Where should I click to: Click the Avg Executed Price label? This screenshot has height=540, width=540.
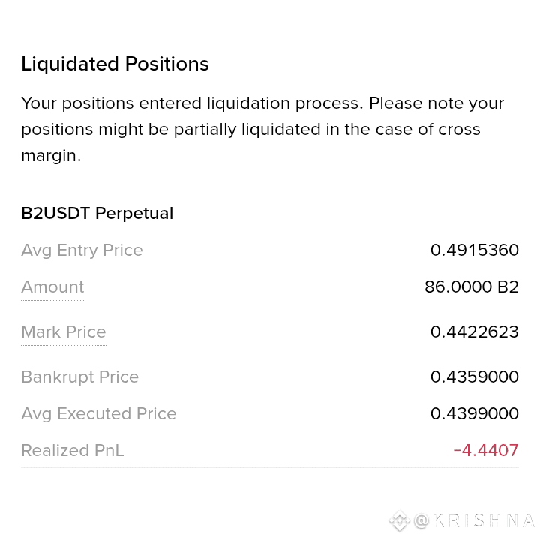[99, 413]
